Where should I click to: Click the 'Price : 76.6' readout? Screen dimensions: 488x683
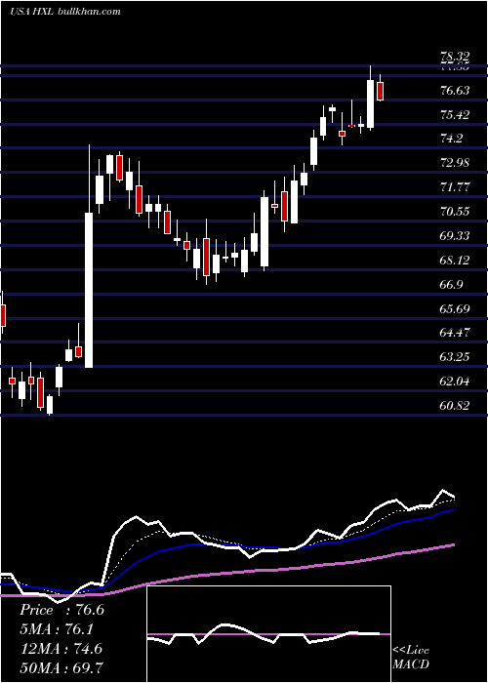point(61,610)
